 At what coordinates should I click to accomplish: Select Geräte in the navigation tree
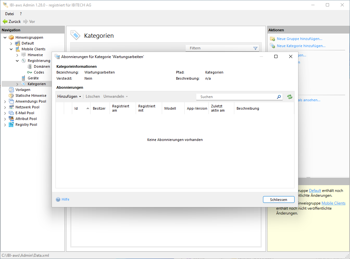click(33, 78)
